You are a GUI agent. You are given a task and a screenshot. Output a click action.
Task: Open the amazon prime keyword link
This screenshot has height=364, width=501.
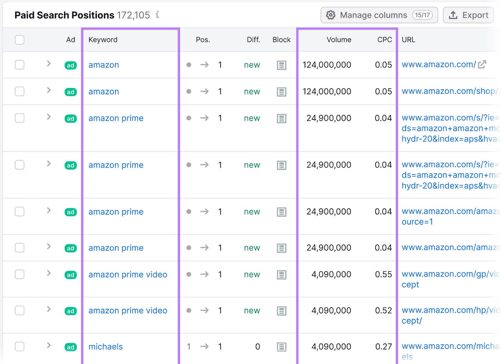pyautogui.click(x=116, y=118)
